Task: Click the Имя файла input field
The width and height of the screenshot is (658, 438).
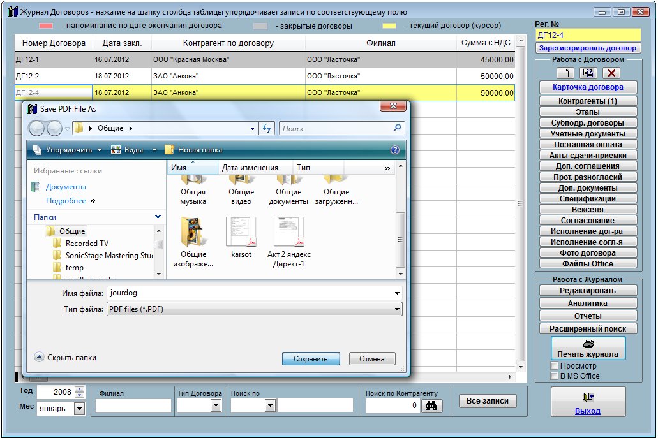Action: [x=249, y=293]
